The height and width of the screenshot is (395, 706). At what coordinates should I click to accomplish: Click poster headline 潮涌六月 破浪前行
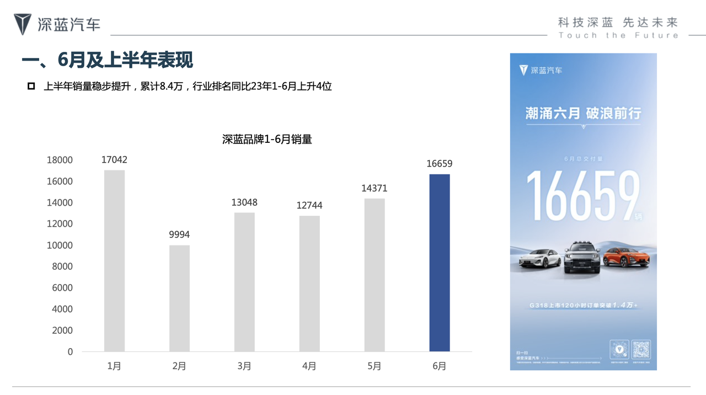click(583, 114)
